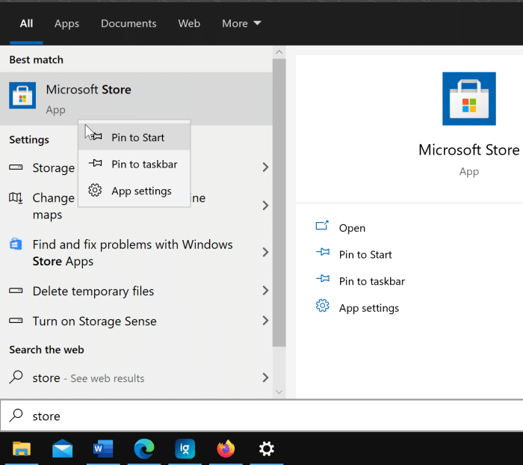Open Firefox from the taskbar

click(x=226, y=449)
